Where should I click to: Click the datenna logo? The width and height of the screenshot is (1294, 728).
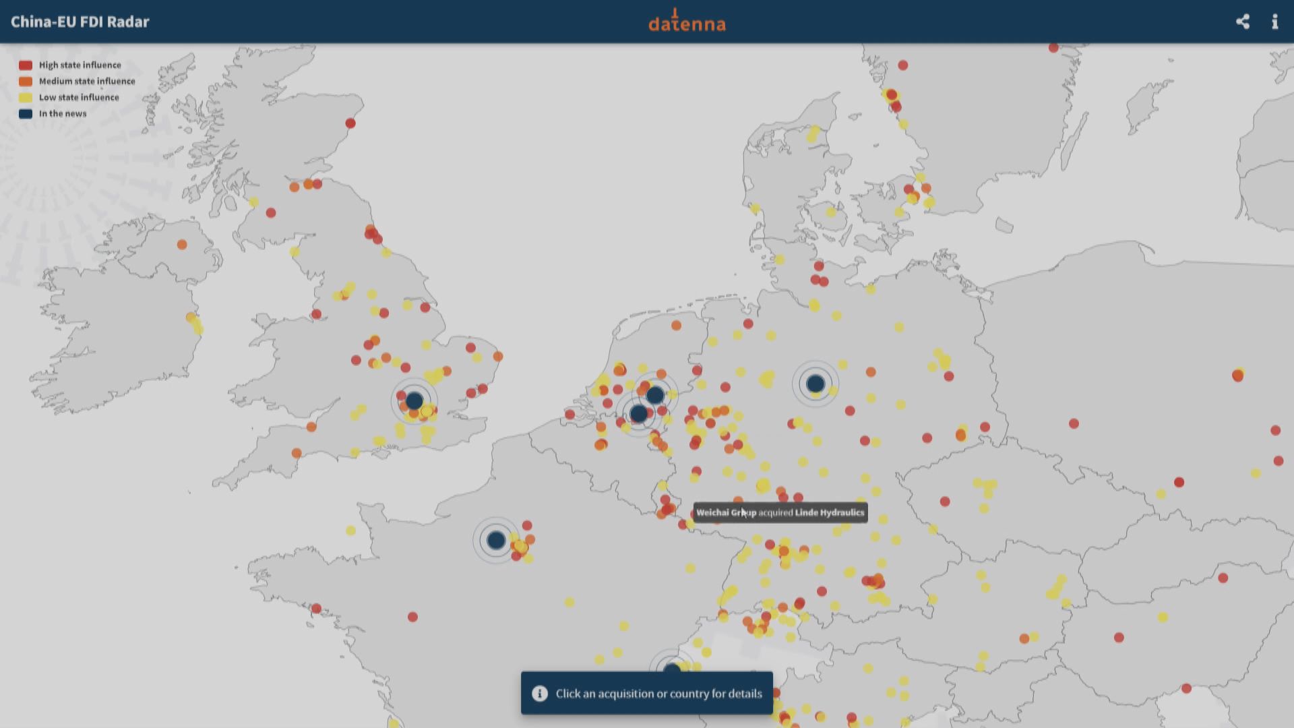click(x=687, y=22)
